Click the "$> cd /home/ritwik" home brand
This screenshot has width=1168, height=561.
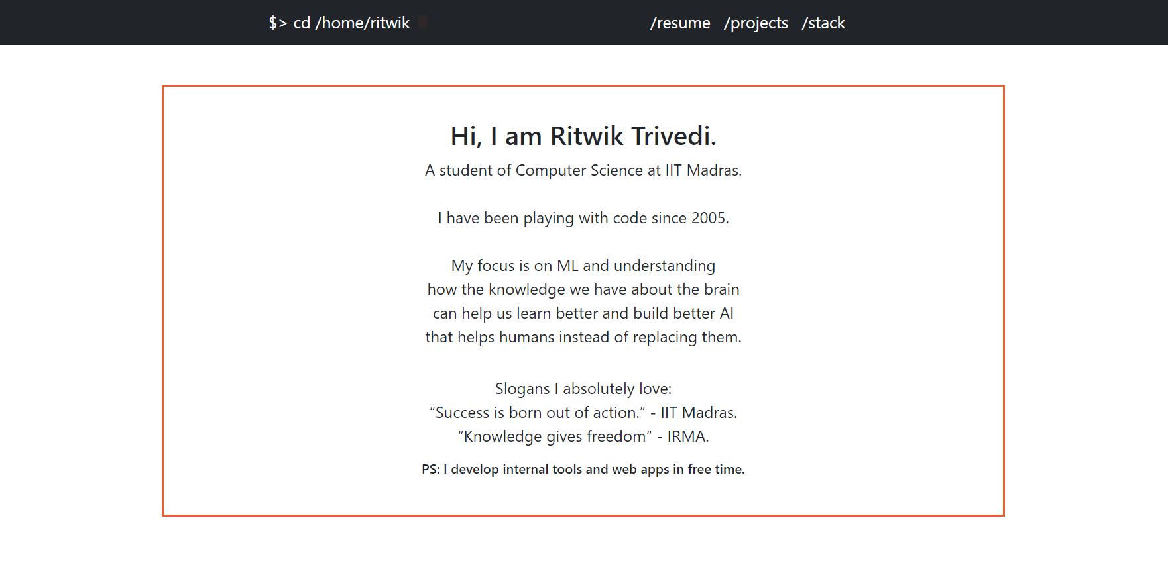pos(339,23)
